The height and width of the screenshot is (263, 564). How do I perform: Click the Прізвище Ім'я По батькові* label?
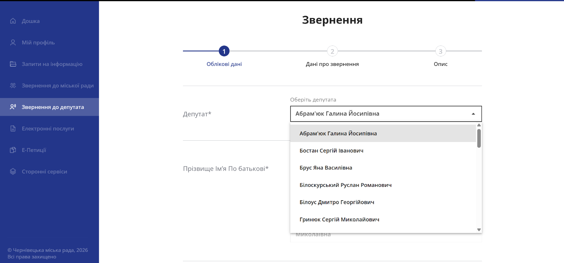(226, 169)
